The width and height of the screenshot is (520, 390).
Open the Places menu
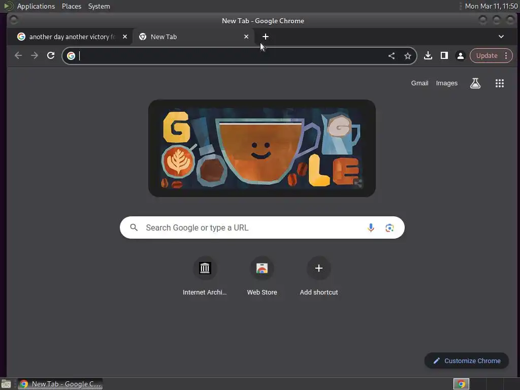(71, 6)
